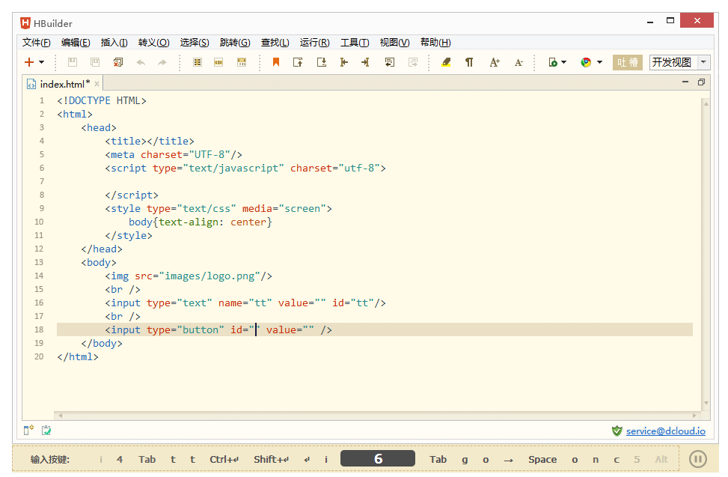Viewport: 728px width, 477px height.
Task: Click the vertical scrollbar down arrow
Action: pyautogui.click(x=706, y=403)
